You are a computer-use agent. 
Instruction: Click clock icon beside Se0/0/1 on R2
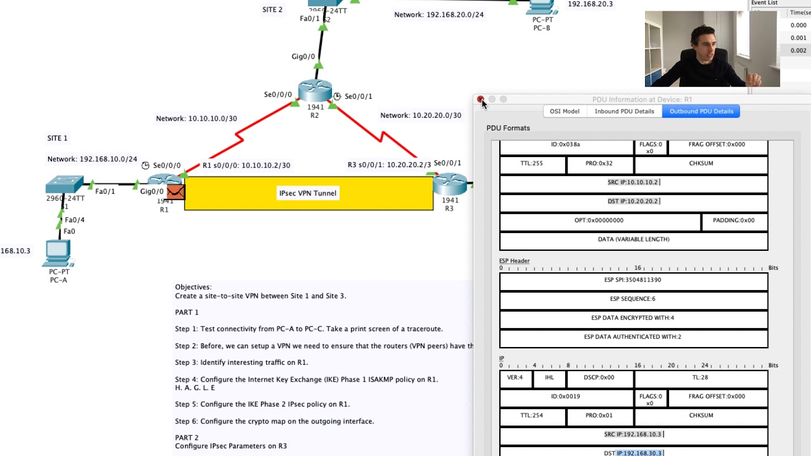pyautogui.click(x=337, y=96)
